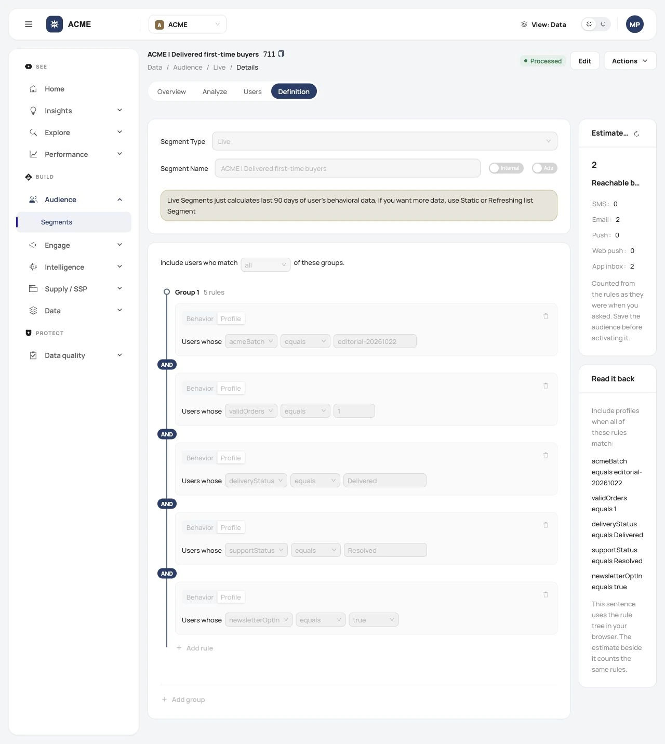Open the Actions dropdown
The height and width of the screenshot is (744, 665).
click(x=630, y=61)
